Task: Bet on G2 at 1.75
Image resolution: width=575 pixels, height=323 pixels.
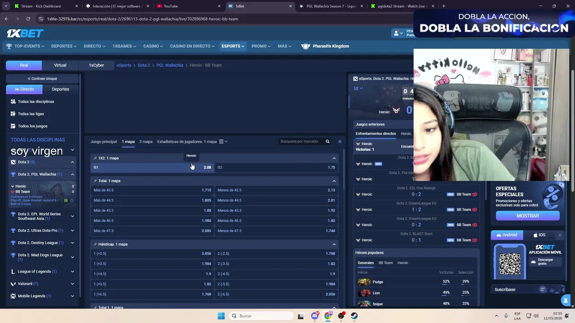Action: point(276,167)
